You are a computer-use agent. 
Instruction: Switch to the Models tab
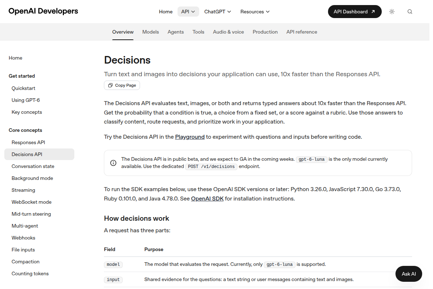click(150, 32)
